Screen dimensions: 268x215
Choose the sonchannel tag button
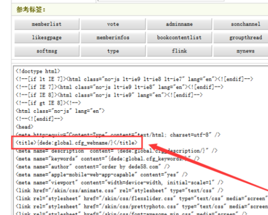click(x=241, y=24)
